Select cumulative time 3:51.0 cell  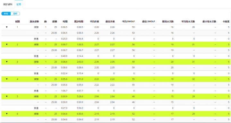click(x=80, y=79)
